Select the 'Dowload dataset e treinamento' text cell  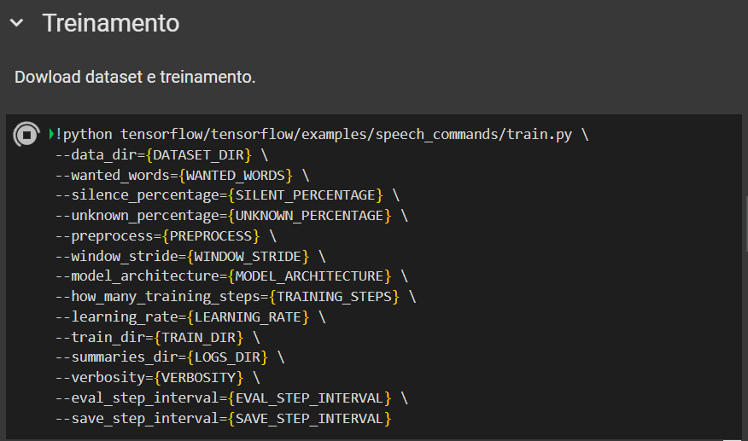tap(135, 77)
